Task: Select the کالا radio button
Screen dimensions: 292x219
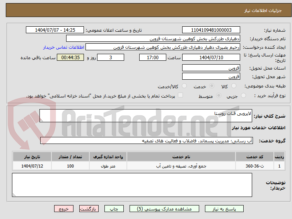Action: (x=234, y=86)
